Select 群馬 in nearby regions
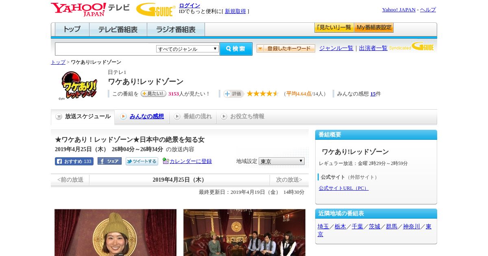The width and height of the screenshot is (488, 256). click(x=392, y=227)
